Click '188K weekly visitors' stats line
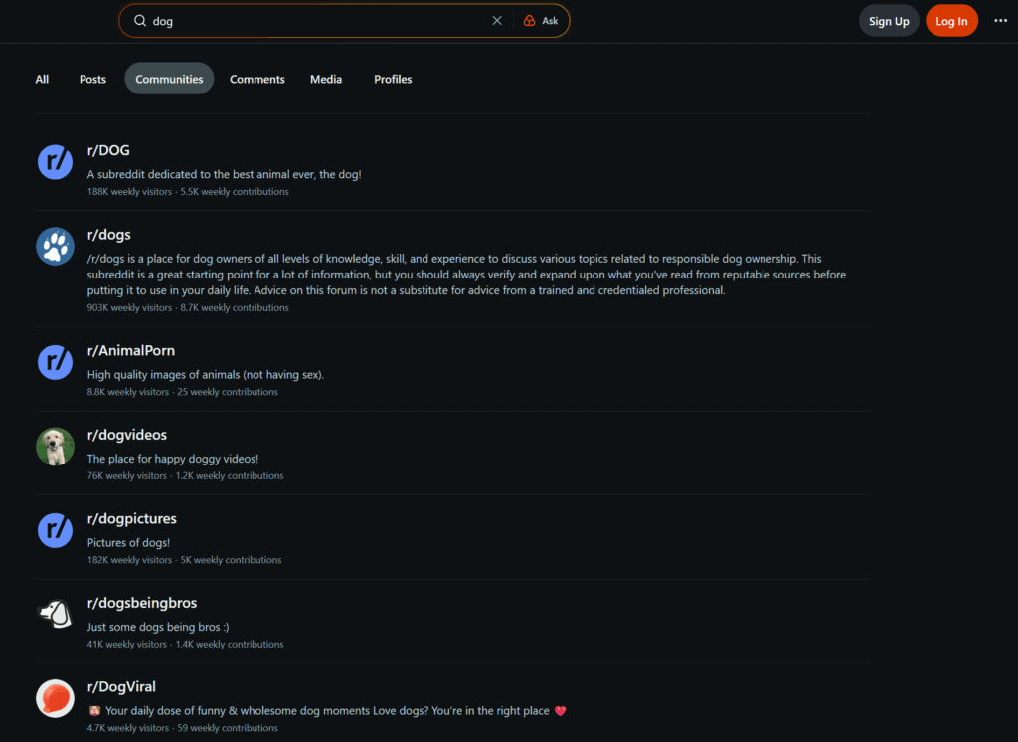 188,192
